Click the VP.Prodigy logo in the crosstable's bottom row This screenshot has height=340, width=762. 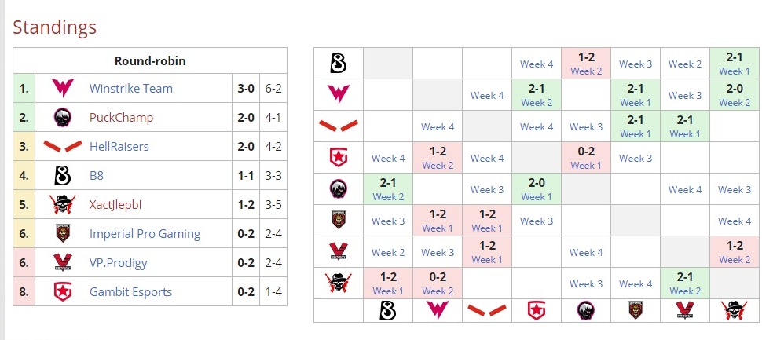point(684,311)
